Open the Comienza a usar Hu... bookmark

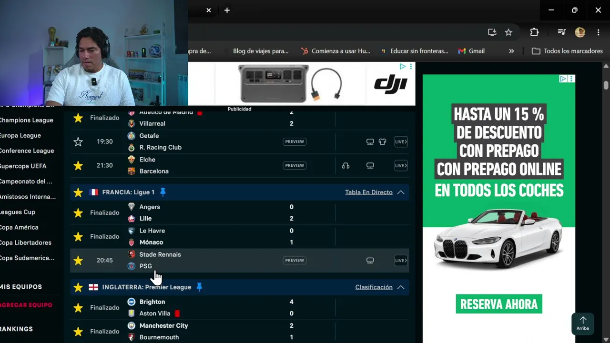335,51
